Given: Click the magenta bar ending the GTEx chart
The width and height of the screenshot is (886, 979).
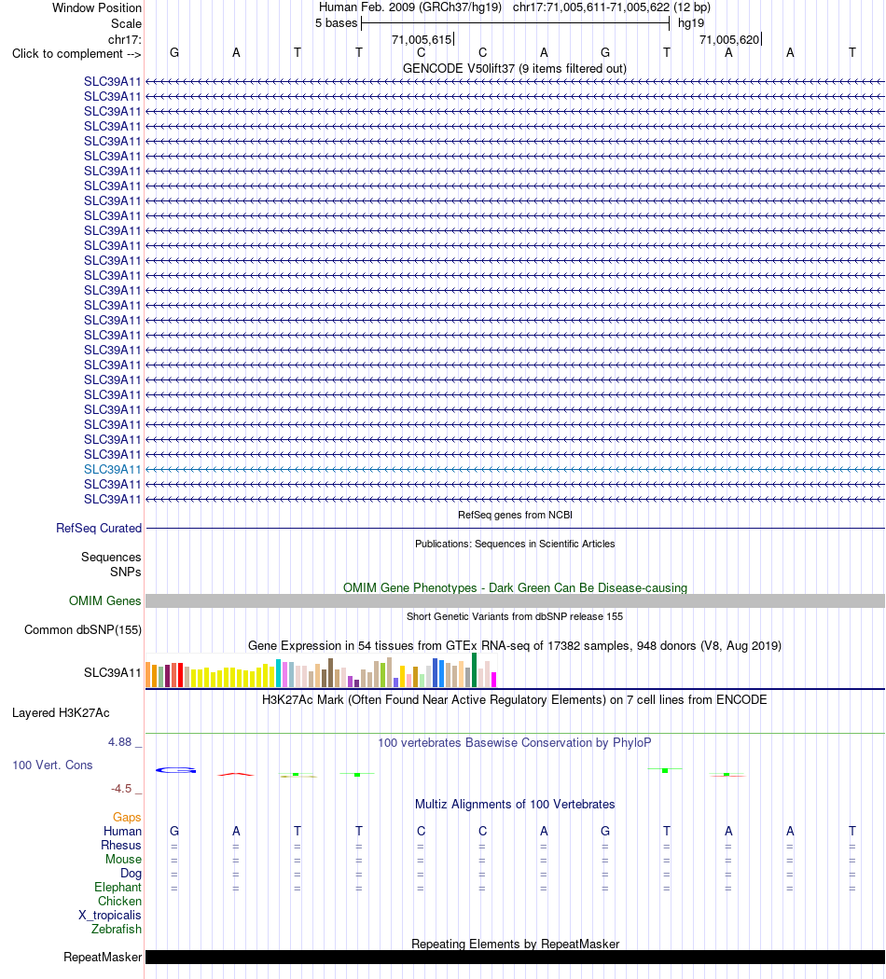Looking at the screenshot, I should tap(494, 680).
